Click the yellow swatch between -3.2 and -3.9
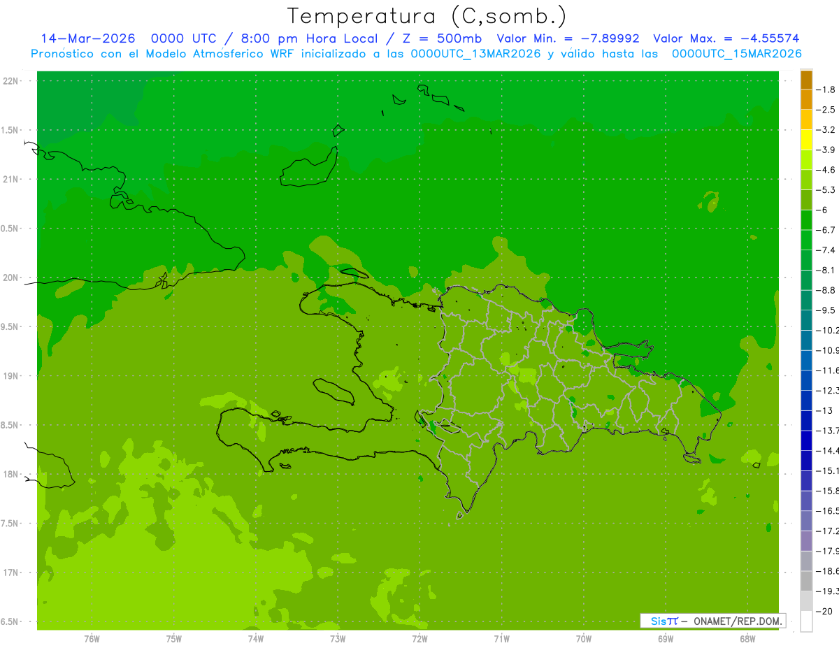The height and width of the screenshot is (648, 839). pos(806,140)
